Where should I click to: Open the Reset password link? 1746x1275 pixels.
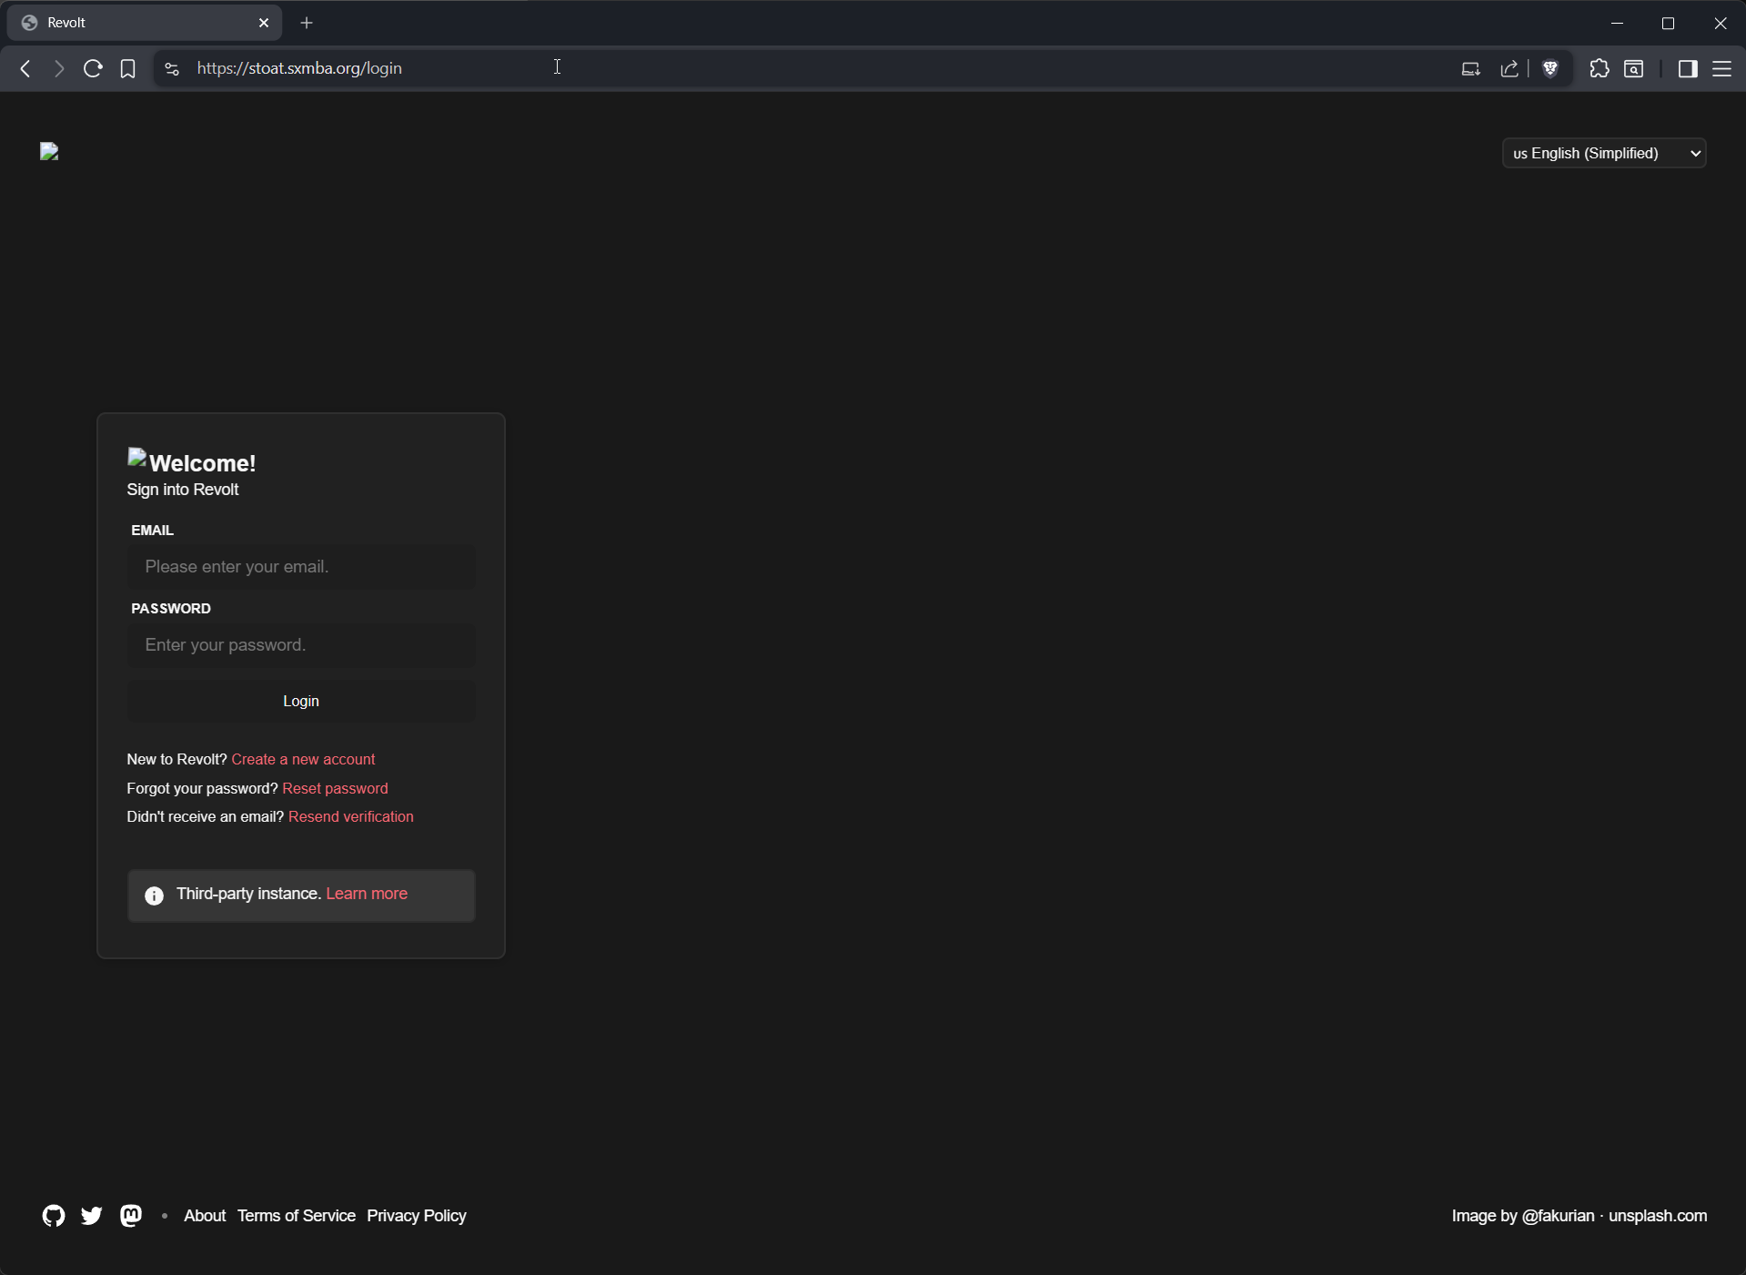click(335, 788)
